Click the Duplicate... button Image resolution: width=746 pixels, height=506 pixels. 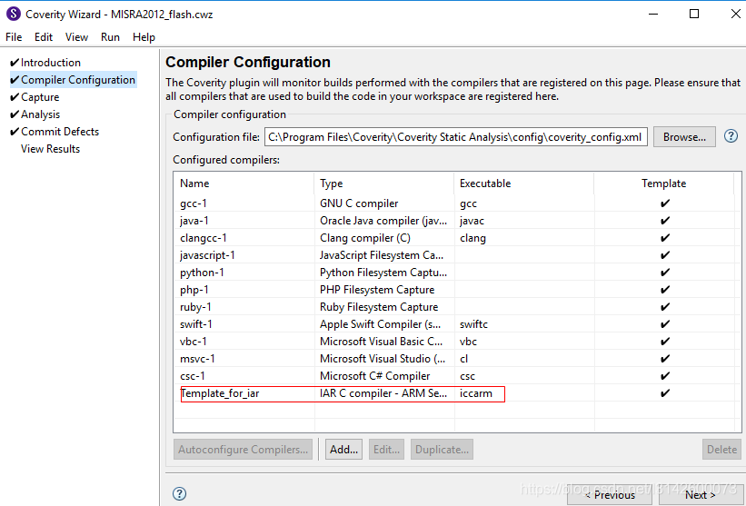[x=442, y=450]
